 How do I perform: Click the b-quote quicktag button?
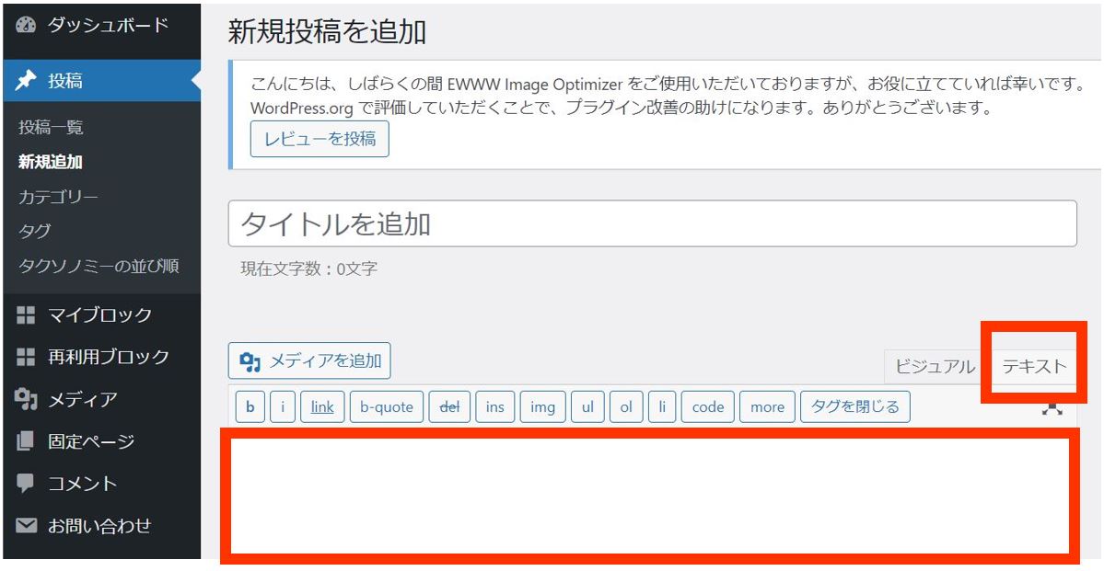click(387, 406)
